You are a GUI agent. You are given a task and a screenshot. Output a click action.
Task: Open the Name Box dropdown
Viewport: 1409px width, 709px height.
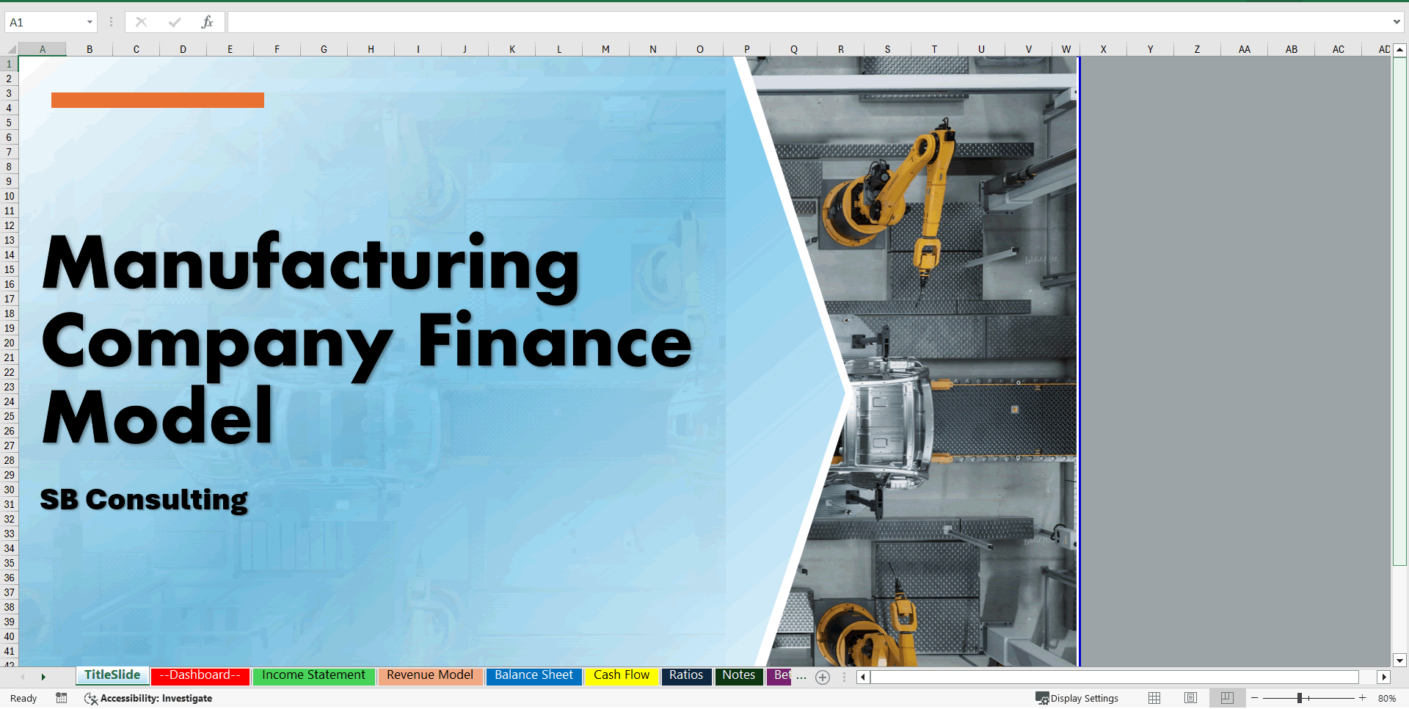90,21
